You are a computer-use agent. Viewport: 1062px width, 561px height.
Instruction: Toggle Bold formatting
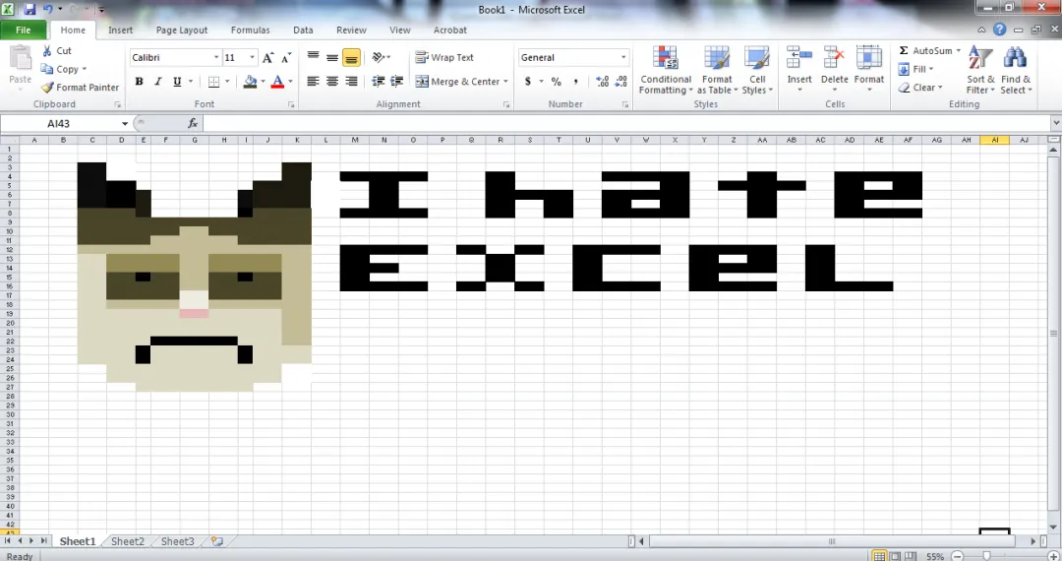point(139,82)
